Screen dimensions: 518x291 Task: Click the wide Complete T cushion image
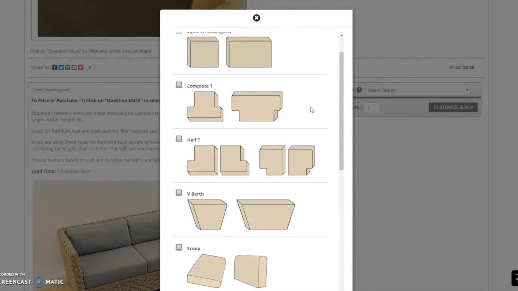click(257, 106)
